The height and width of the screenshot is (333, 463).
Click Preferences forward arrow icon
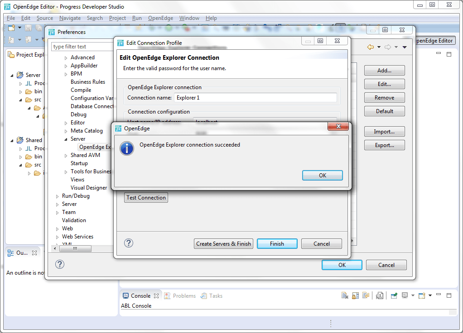[x=388, y=47]
